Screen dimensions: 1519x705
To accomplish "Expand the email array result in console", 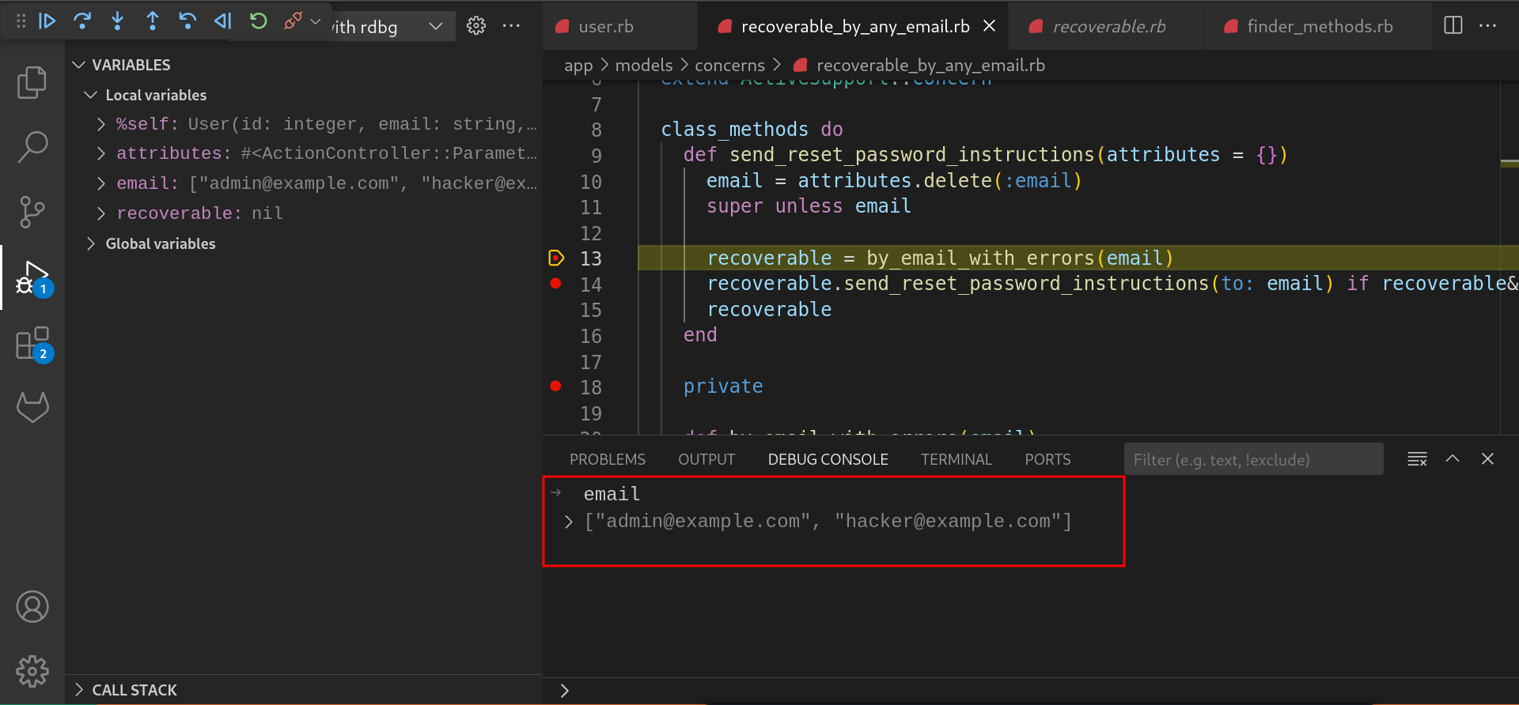I will pyautogui.click(x=569, y=522).
